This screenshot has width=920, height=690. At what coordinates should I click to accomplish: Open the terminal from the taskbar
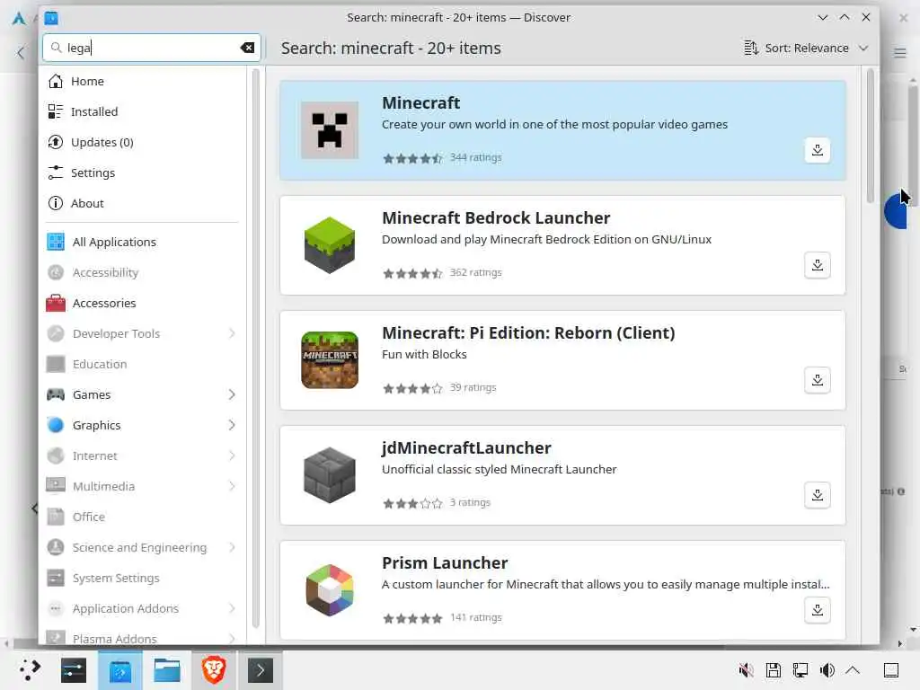261,670
